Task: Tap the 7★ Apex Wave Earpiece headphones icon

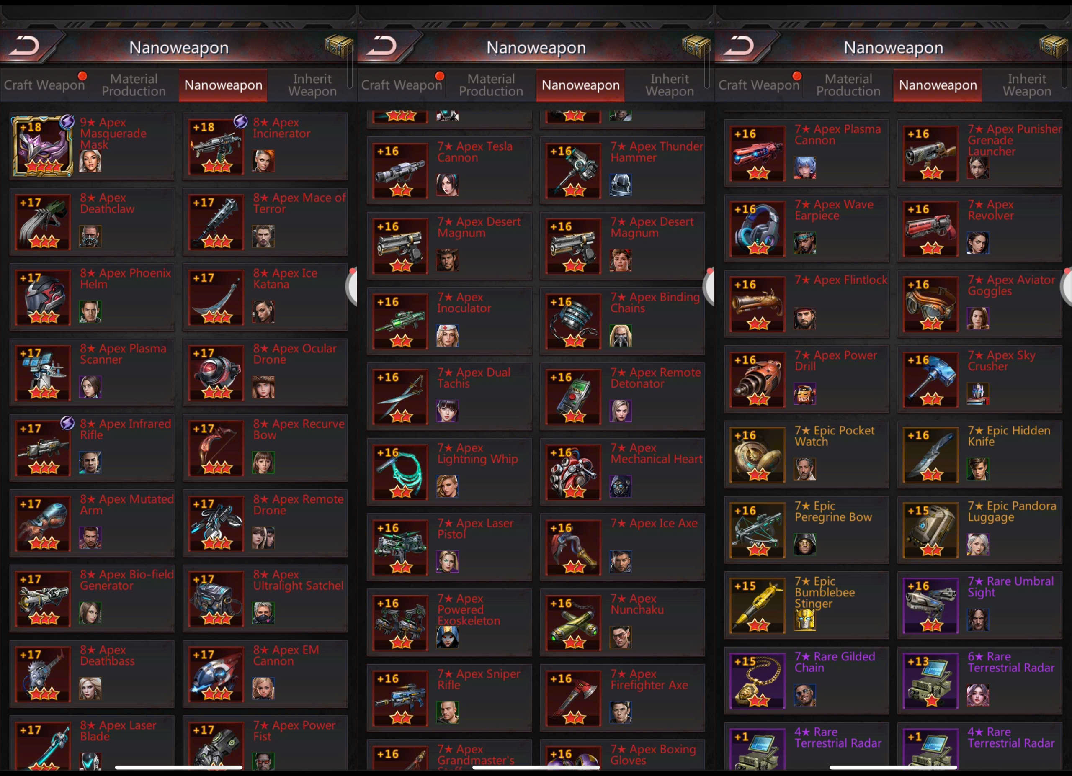Action: pos(758,229)
